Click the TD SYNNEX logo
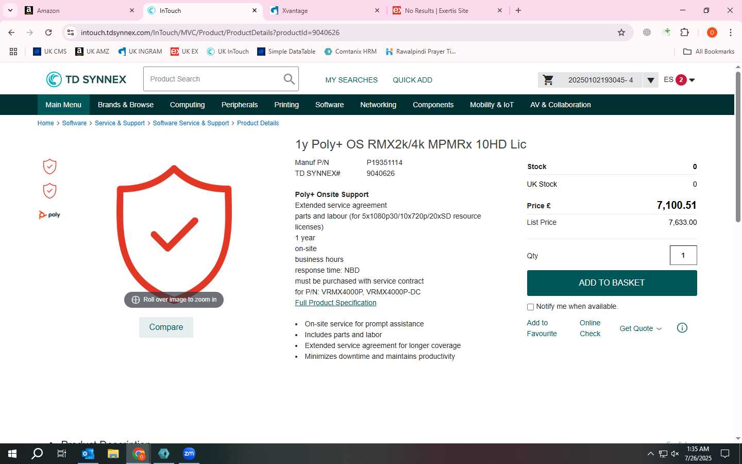This screenshot has width=742, height=464. tap(86, 79)
